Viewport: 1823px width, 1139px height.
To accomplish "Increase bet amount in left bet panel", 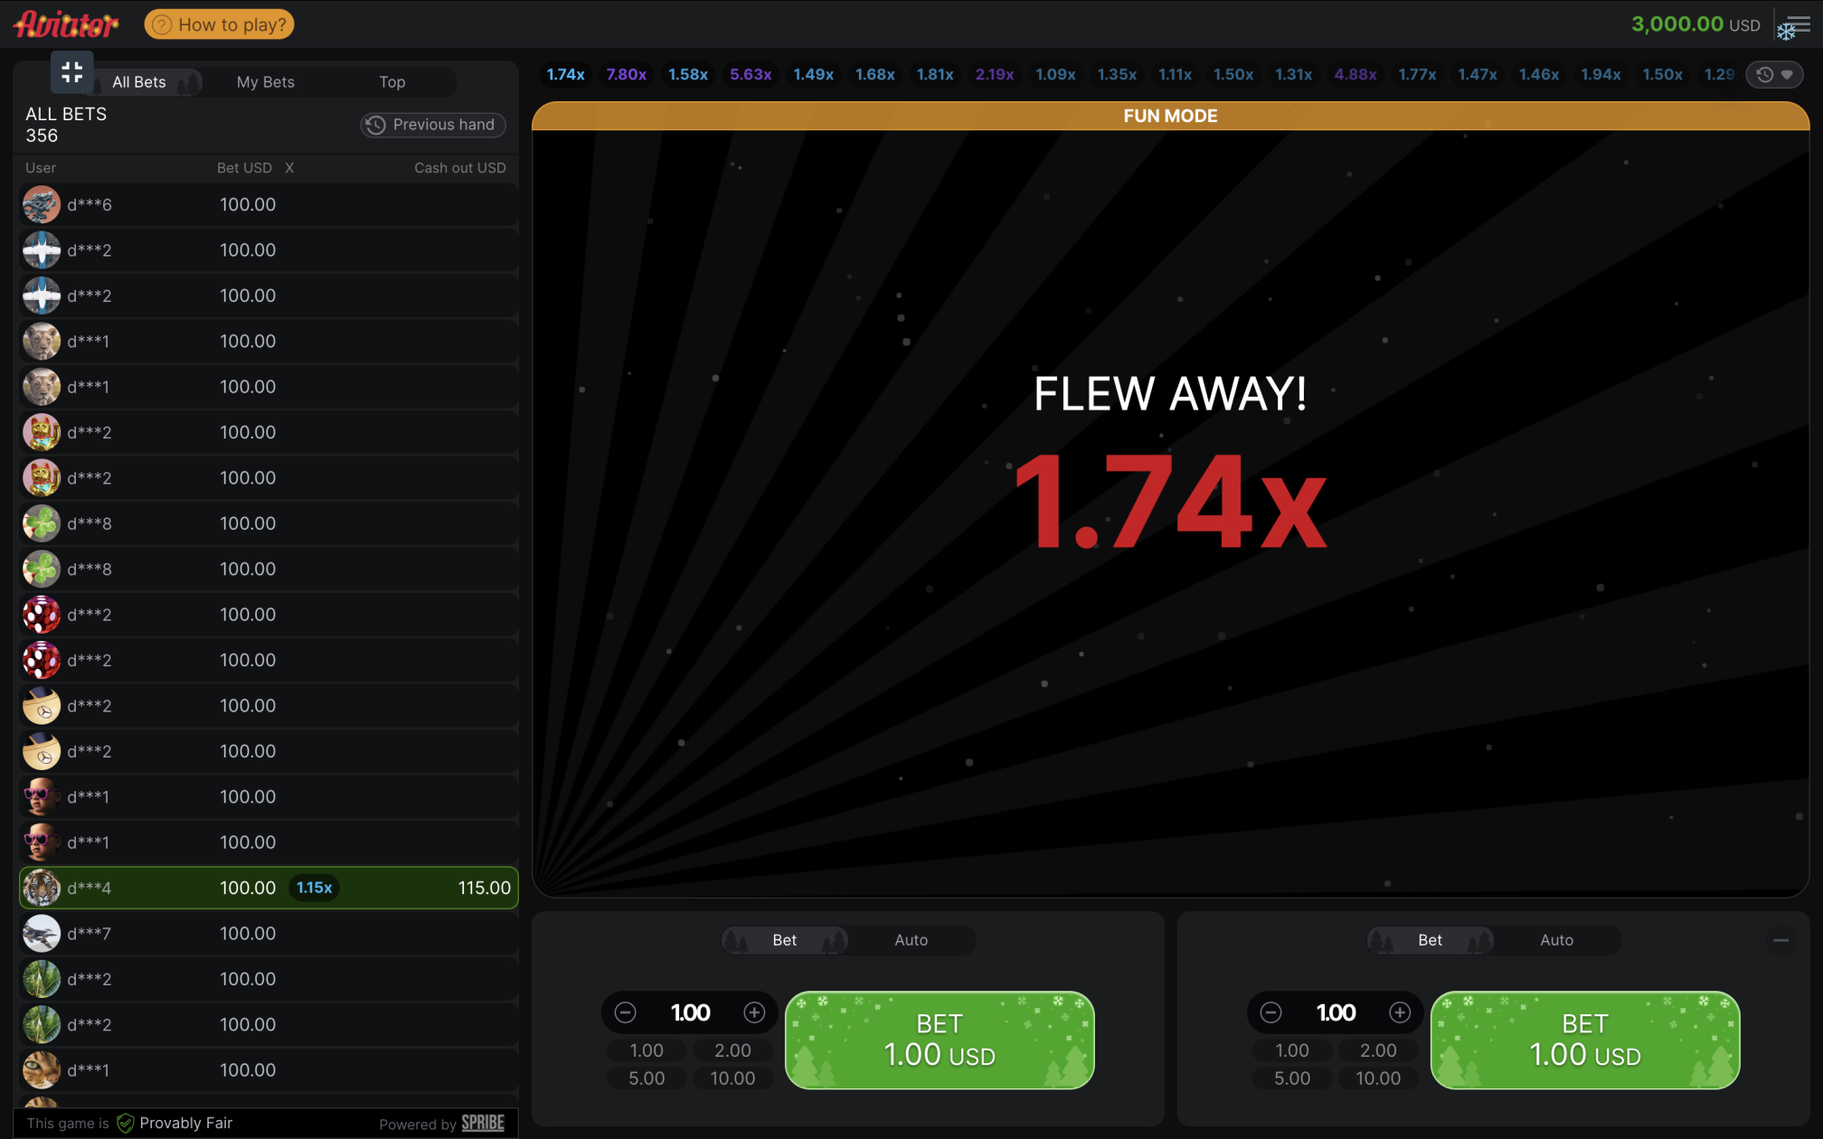I will click(x=754, y=1013).
